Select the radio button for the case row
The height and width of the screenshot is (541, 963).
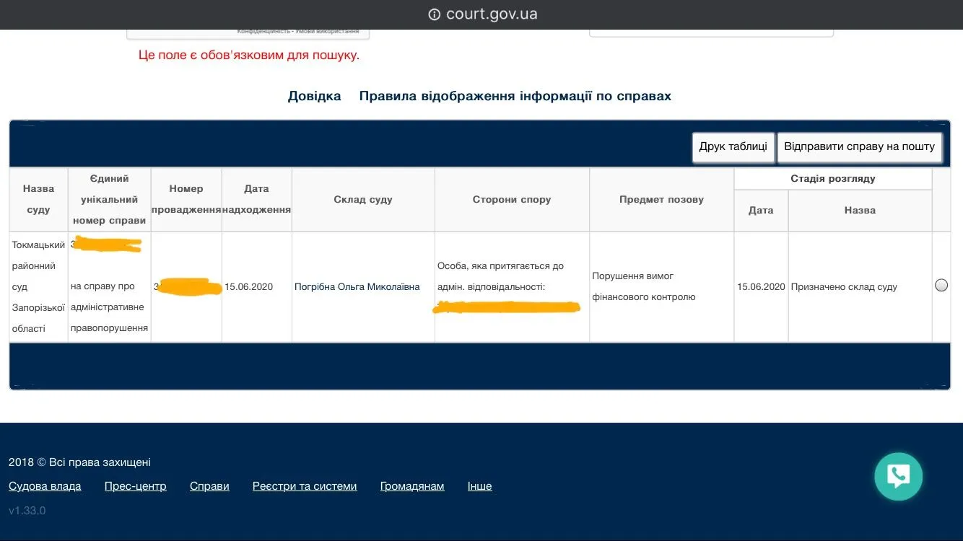click(941, 285)
